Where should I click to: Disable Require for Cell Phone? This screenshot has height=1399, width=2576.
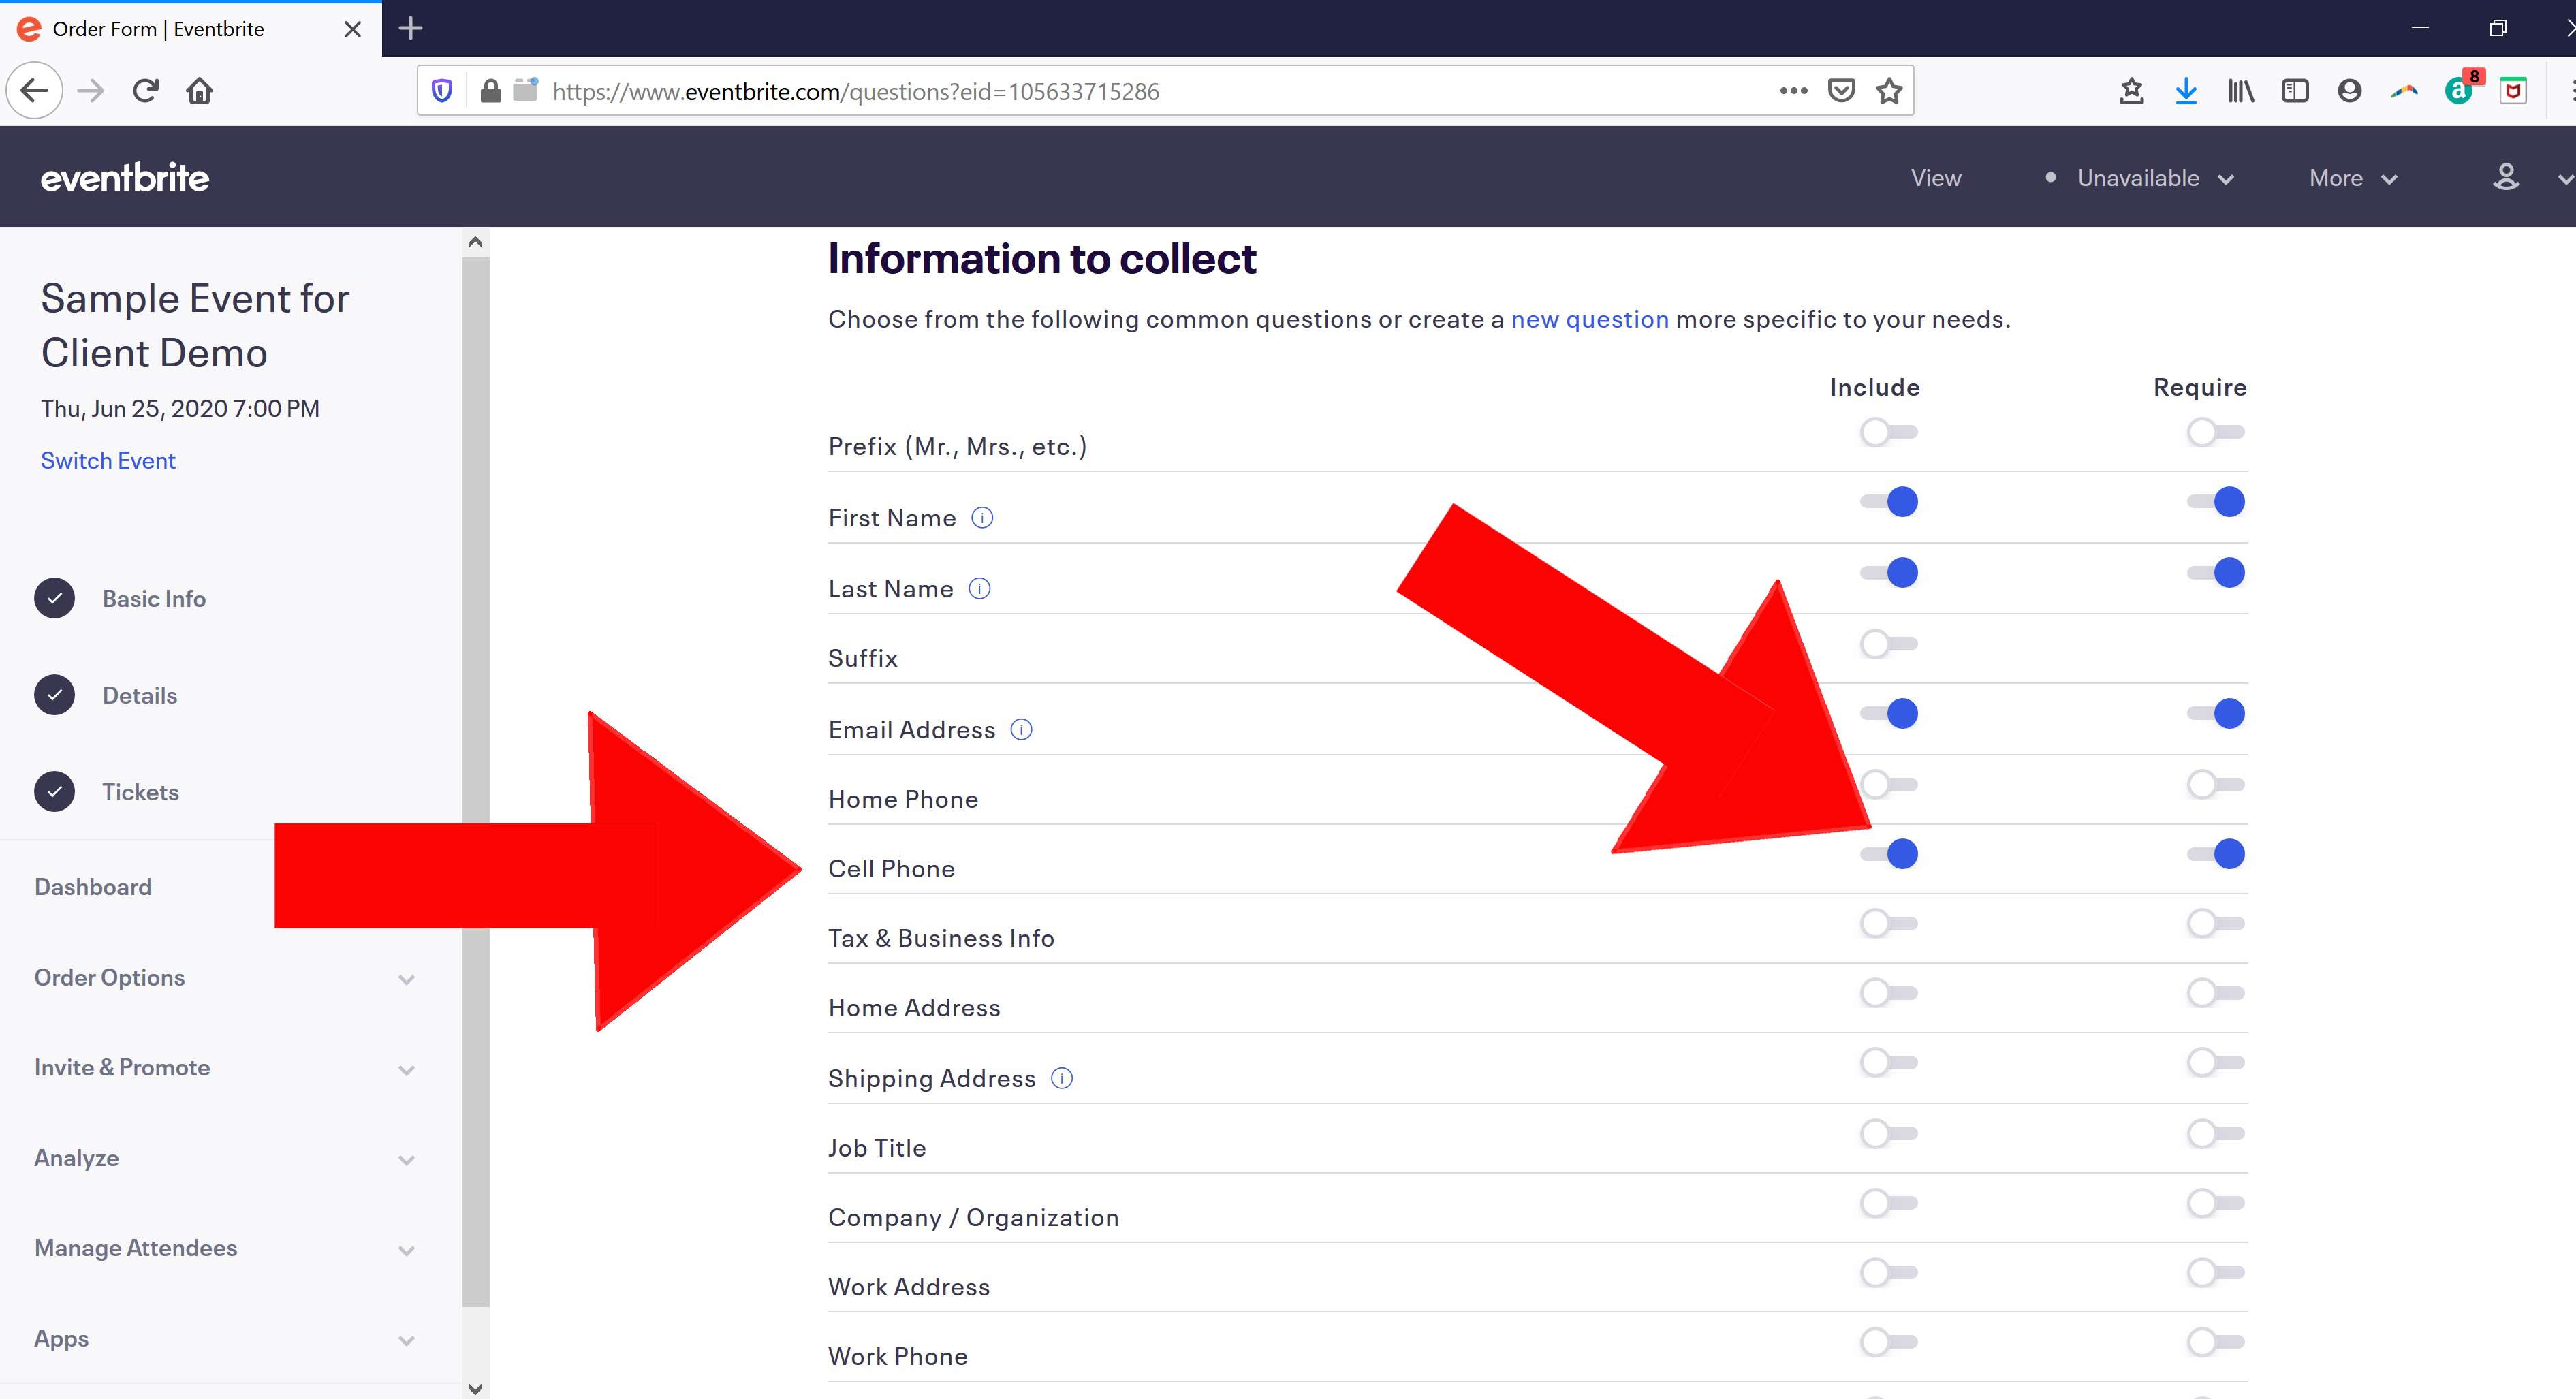coord(2215,854)
